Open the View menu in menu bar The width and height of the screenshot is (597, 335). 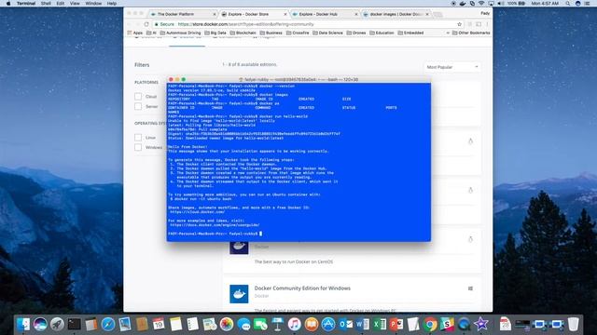pyautogui.click(x=75, y=4)
